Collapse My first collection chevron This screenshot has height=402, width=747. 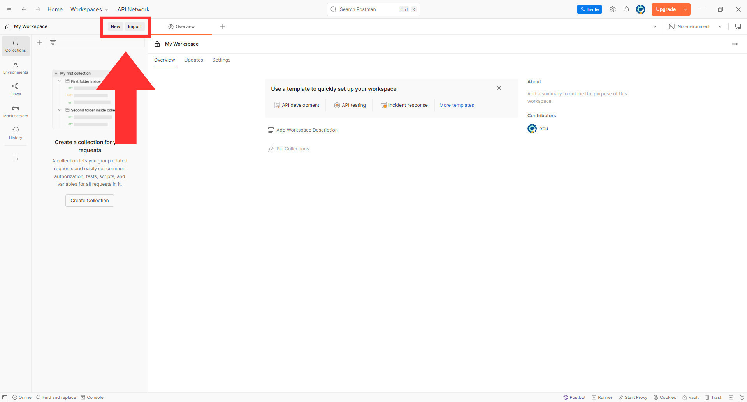tap(56, 73)
